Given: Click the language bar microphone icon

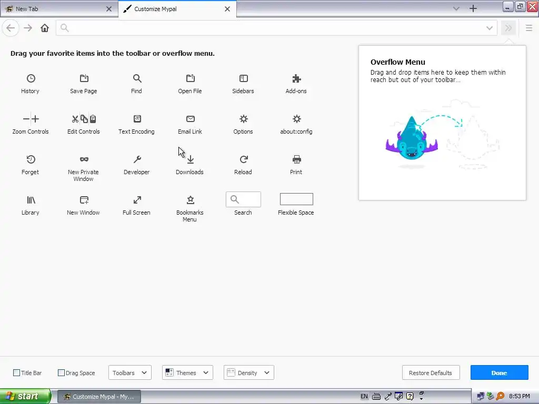Looking at the screenshot, I should [x=388, y=397].
